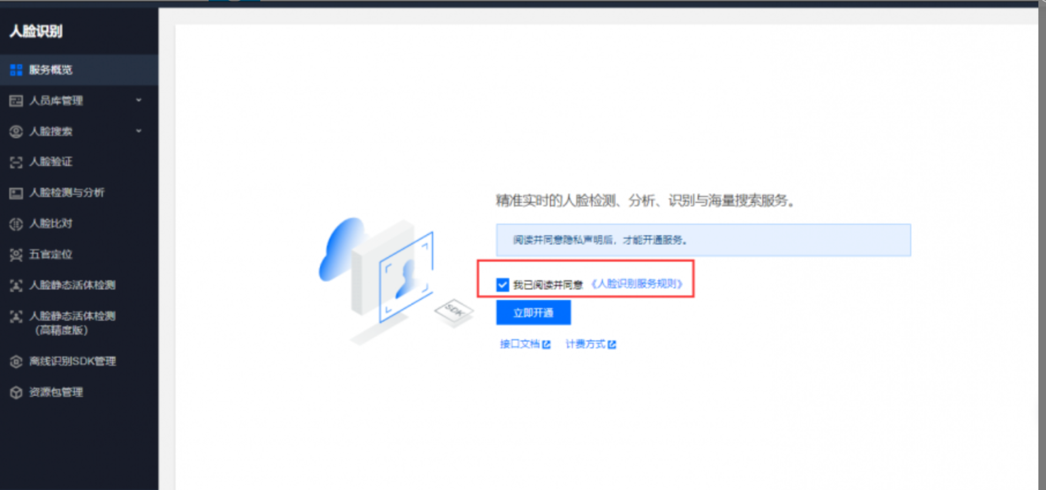This screenshot has width=1046, height=490.
Task: Open the 《人脸识别服务规则》 link
Action: pyautogui.click(x=637, y=284)
